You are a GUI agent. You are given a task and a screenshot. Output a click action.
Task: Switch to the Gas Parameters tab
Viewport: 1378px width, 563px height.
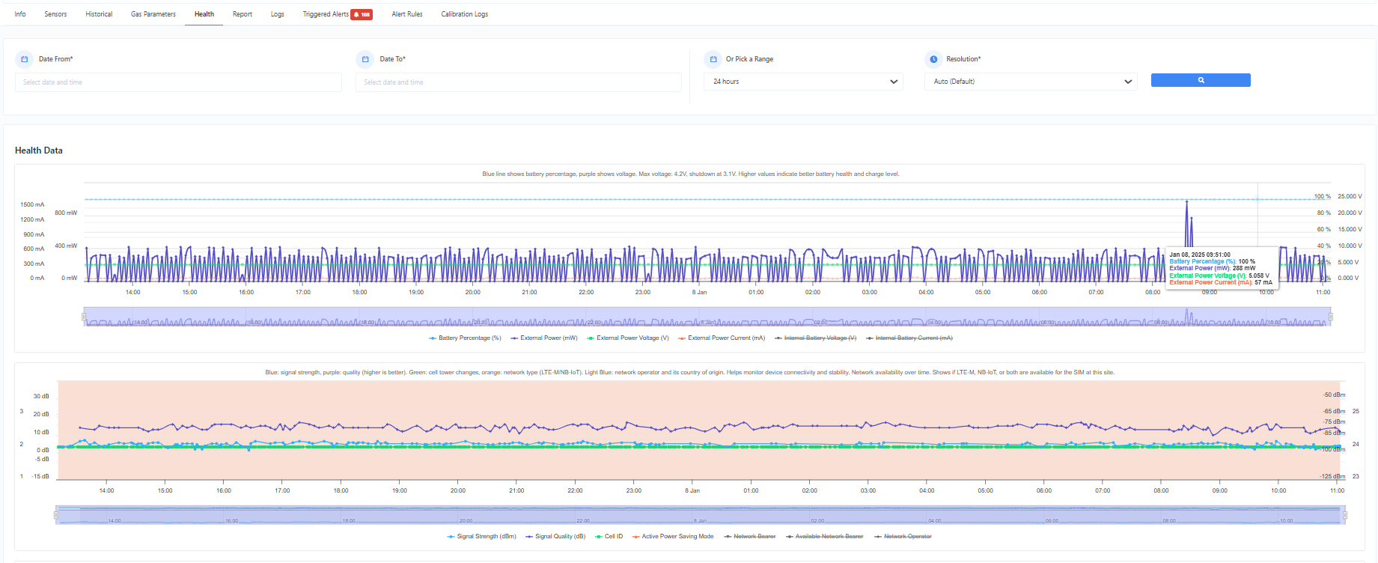click(153, 14)
